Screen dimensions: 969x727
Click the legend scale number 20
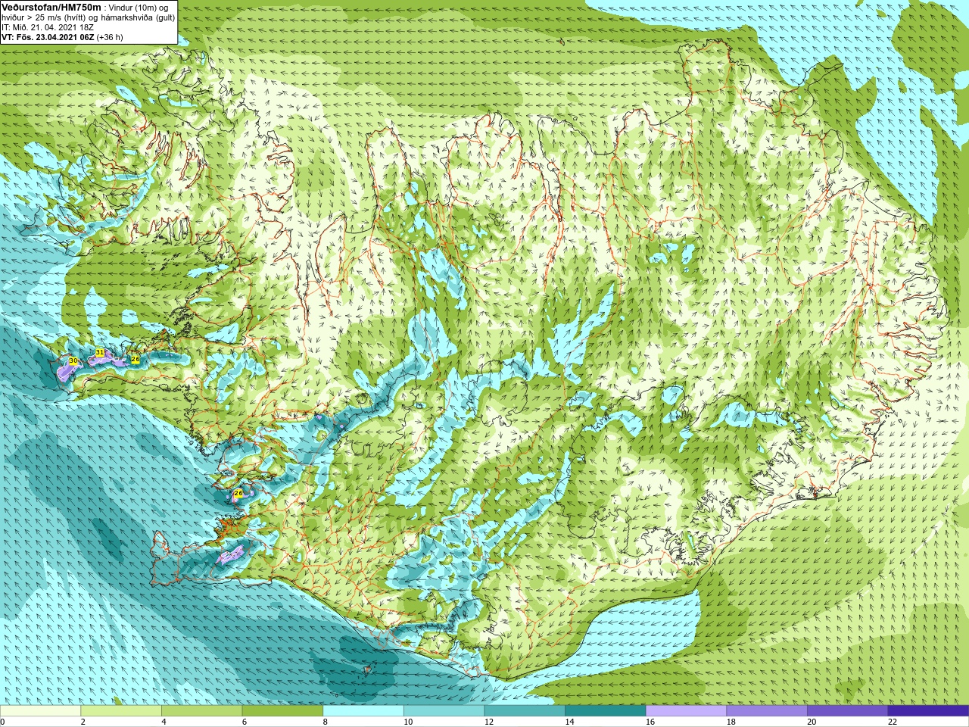[x=812, y=722]
